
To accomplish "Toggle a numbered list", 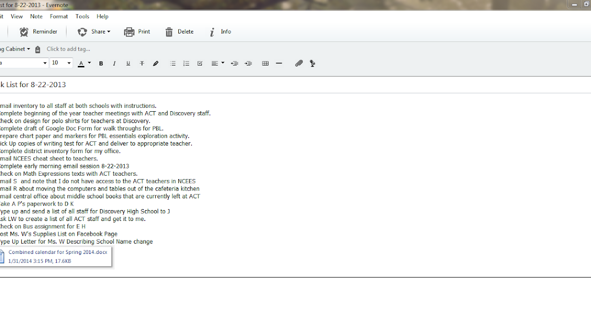I will click(186, 63).
